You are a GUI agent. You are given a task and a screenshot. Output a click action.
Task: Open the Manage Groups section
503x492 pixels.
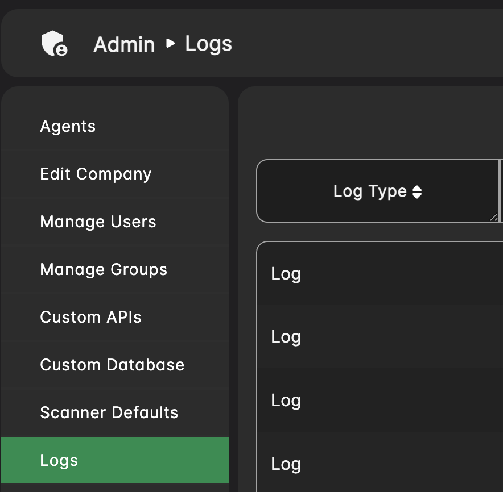coord(104,269)
